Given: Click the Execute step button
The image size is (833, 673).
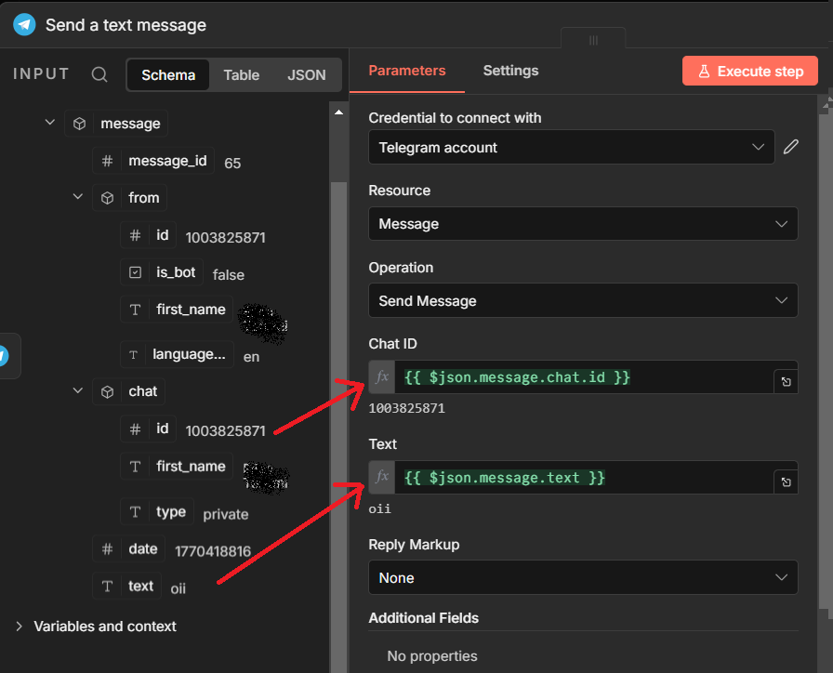Looking at the screenshot, I should pyautogui.click(x=749, y=71).
